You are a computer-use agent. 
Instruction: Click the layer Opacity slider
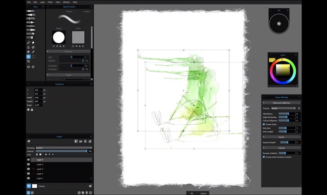(x=61, y=151)
